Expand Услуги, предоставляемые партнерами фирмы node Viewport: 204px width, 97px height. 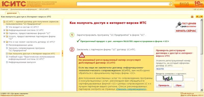[x=4, y=36]
